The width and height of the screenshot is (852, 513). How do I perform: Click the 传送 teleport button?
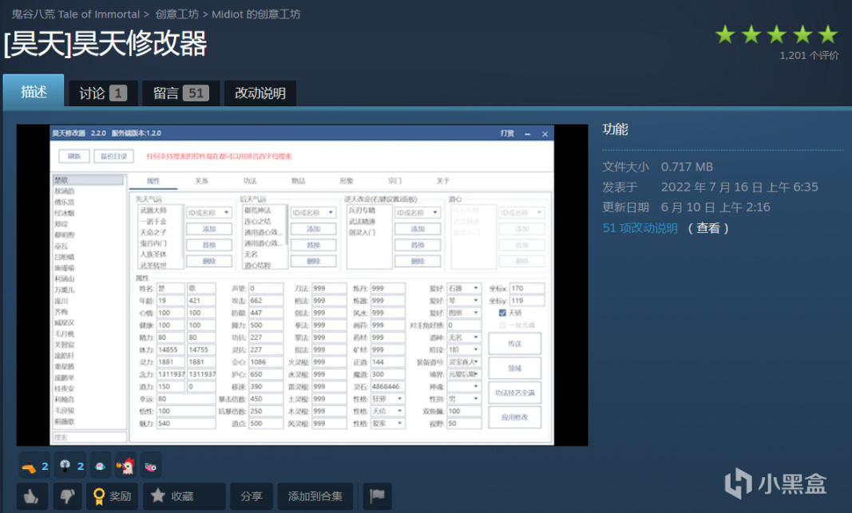pos(514,344)
